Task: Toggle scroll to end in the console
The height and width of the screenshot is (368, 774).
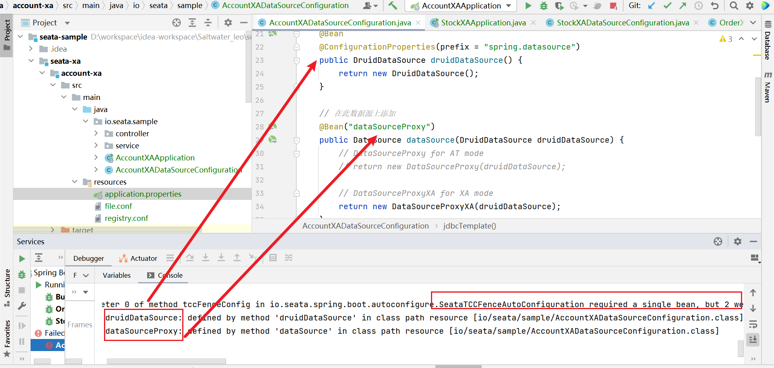Action: [x=753, y=339]
